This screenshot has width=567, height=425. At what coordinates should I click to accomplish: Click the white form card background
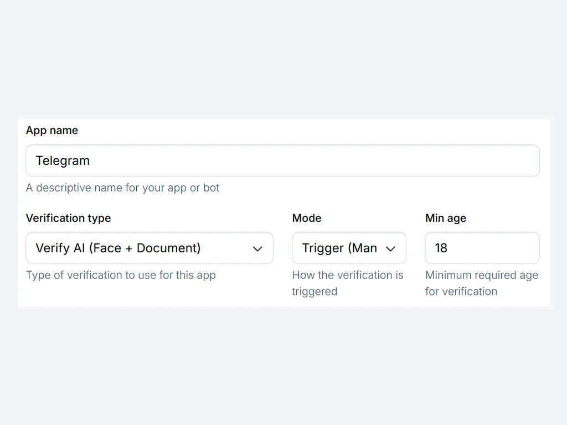[x=283, y=205]
